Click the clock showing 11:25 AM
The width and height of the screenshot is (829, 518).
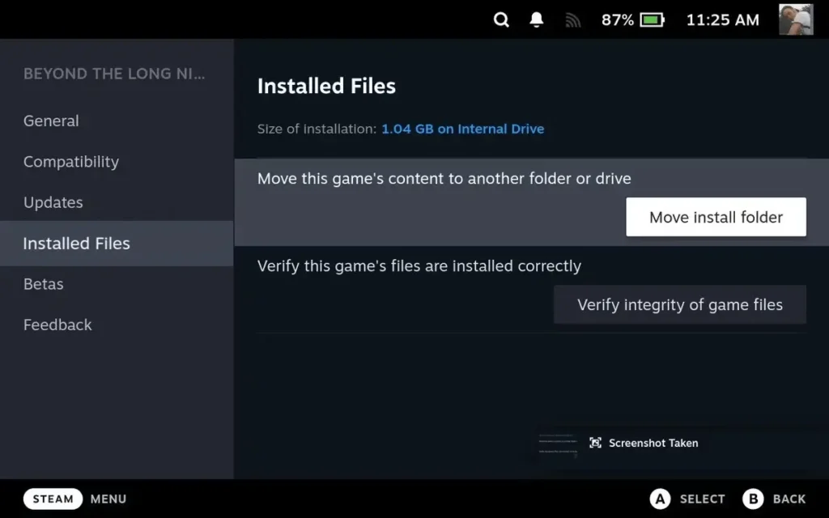tap(721, 19)
